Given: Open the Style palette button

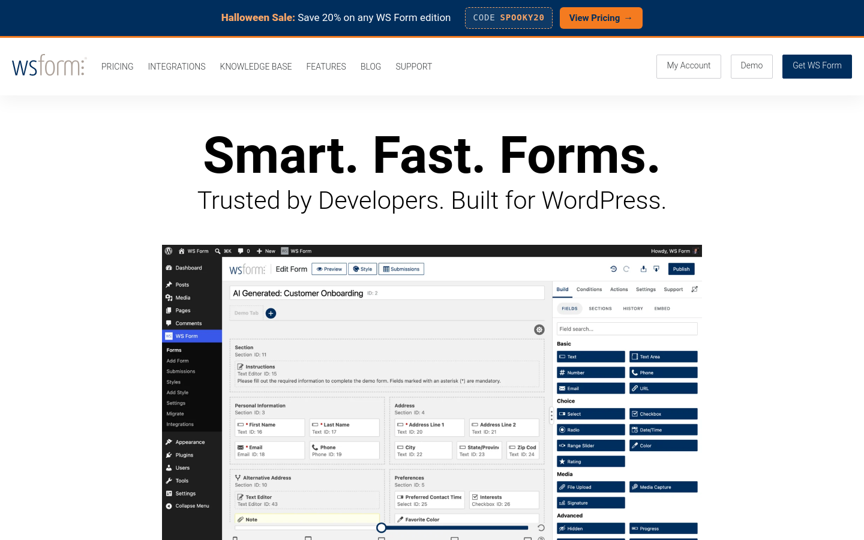Looking at the screenshot, I should [362, 269].
